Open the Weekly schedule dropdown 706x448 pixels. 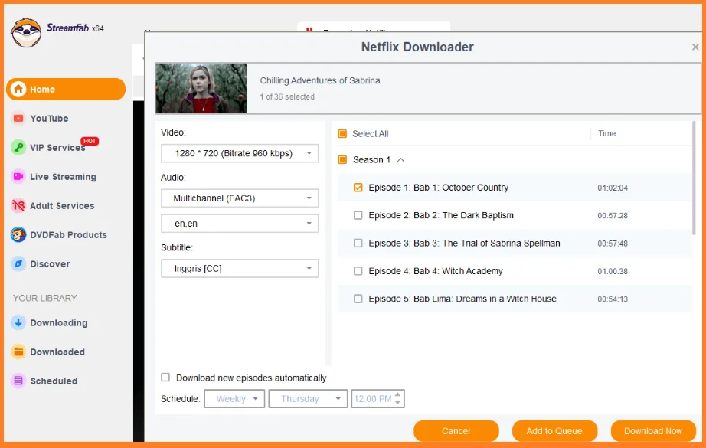[234, 398]
